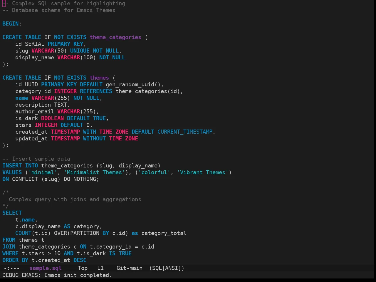Click the Top position indicator in mode line
The width and height of the screenshot is (376, 282).
(83, 268)
